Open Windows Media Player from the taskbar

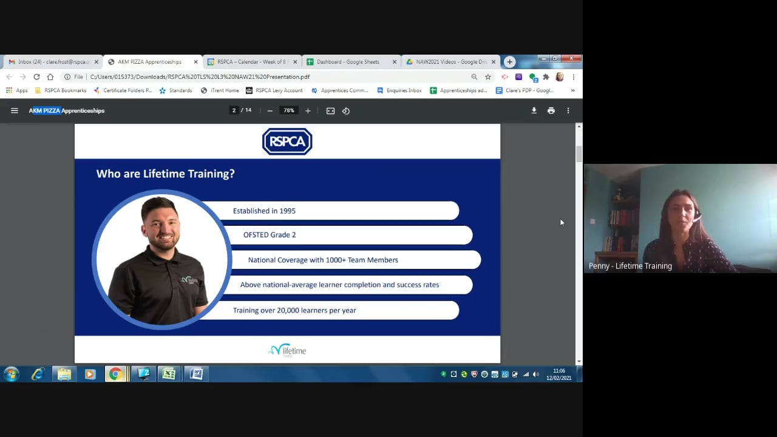90,374
